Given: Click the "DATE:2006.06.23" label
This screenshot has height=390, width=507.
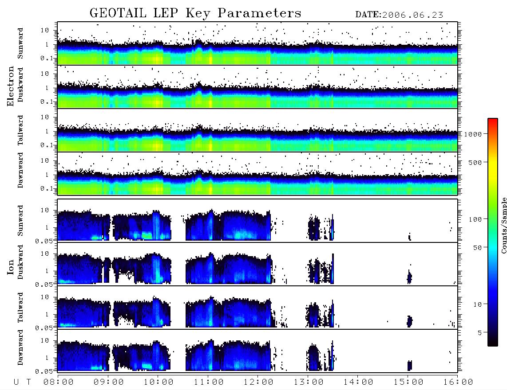Looking at the screenshot, I should 399,15.
